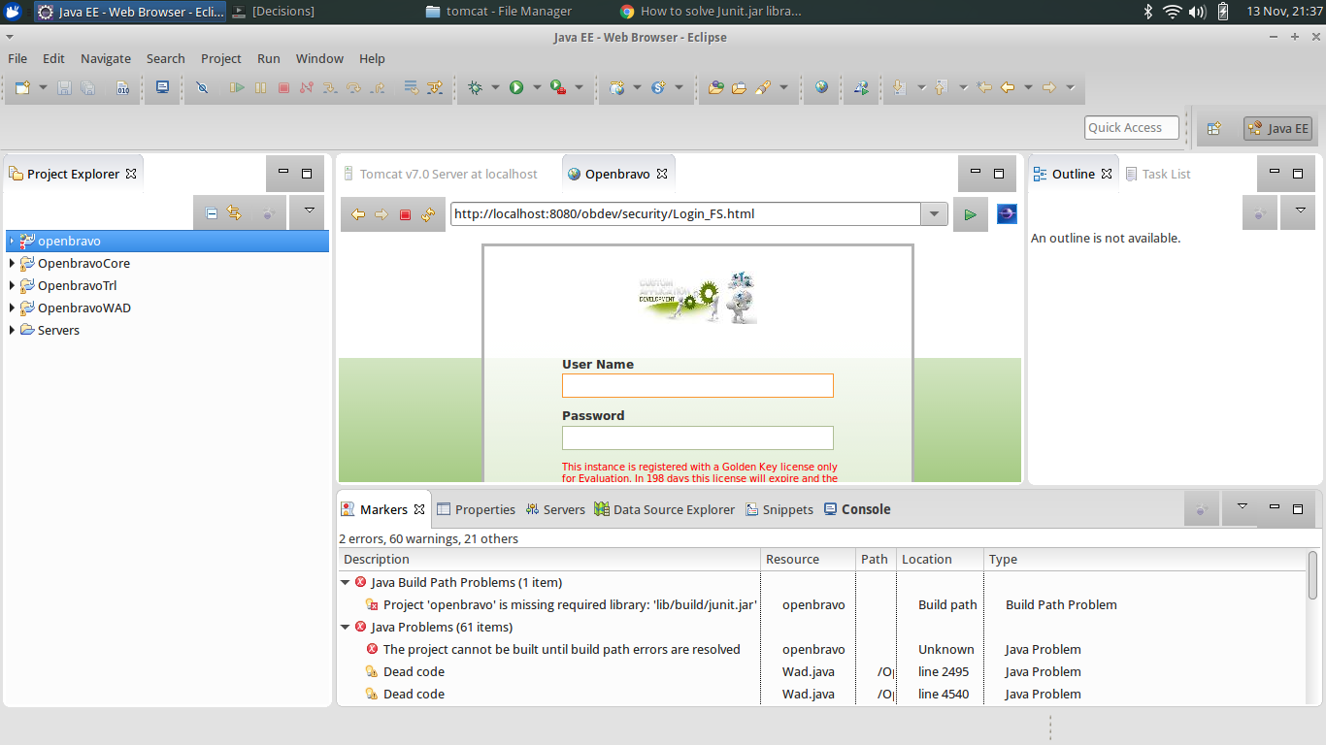Switch to the Console tab

coord(857,509)
